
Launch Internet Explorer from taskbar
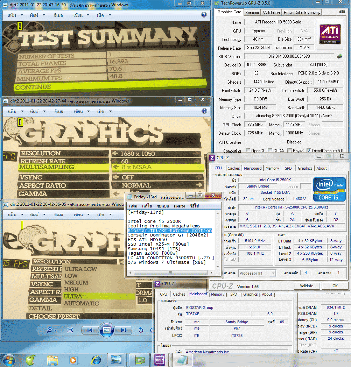[x=96, y=360]
